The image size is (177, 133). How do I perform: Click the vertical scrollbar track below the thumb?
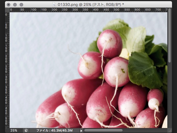click(169, 97)
